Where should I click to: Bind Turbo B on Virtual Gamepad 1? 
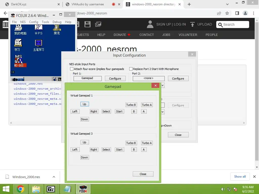click(131, 105)
